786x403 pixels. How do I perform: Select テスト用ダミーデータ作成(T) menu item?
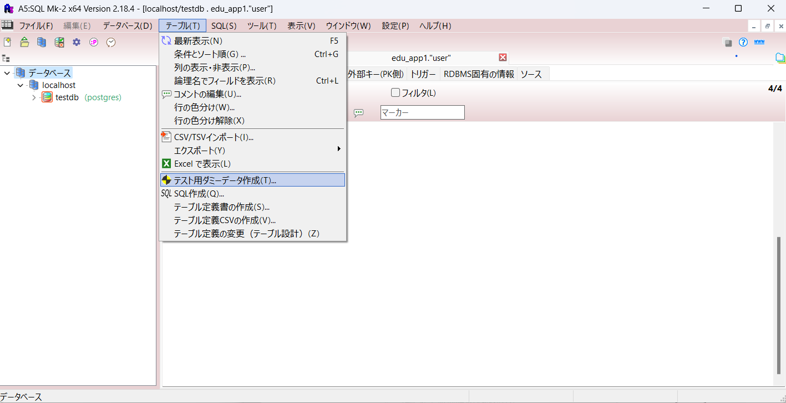(x=252, y=180)
